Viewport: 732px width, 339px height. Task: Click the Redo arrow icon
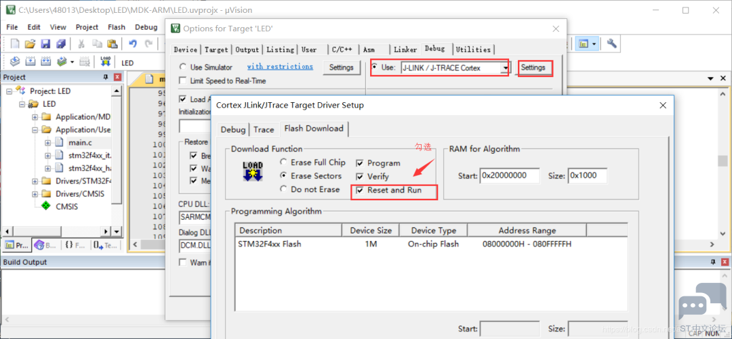pyautogui.click(x=148, y=44)
